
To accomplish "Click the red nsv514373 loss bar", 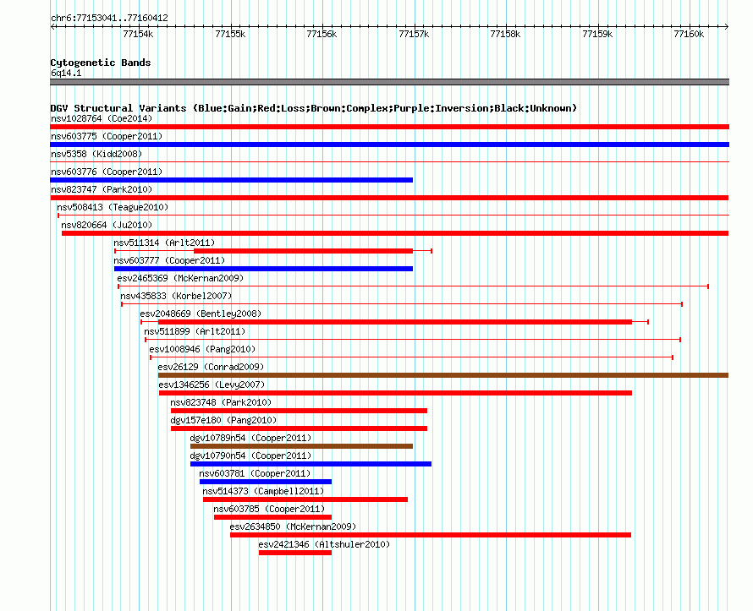I will pyautogui.click(x=305, y=499).
